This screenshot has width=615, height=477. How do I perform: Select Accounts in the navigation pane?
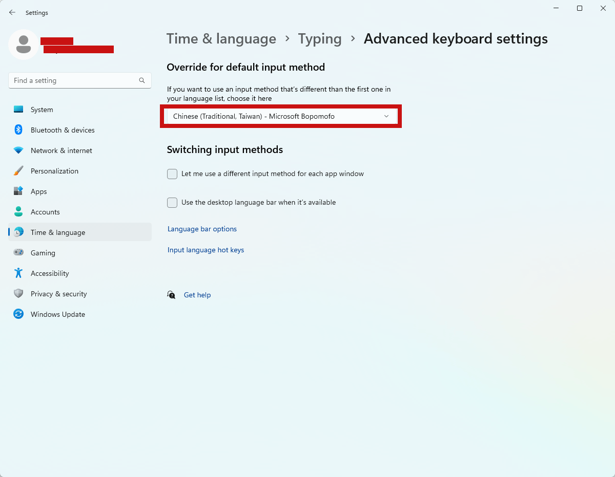pos(46,211)
